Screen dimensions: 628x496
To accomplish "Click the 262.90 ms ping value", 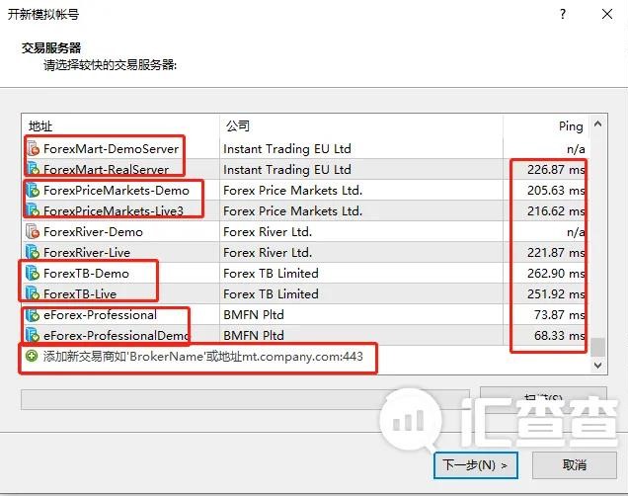I will pyautogui.click(x=556, y=274).
